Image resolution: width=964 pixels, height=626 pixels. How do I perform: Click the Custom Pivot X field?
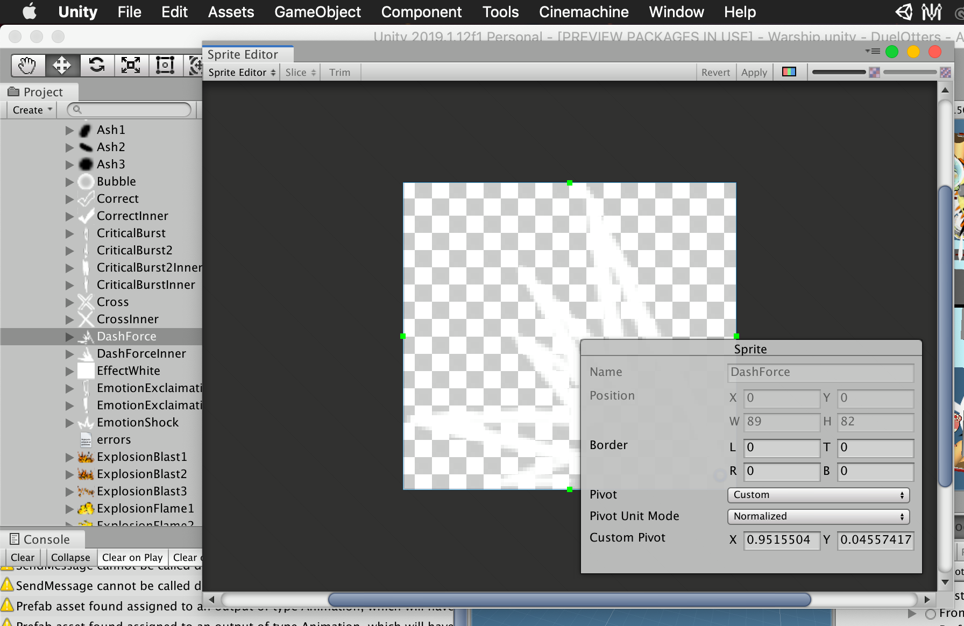click(x=782, y=540)
